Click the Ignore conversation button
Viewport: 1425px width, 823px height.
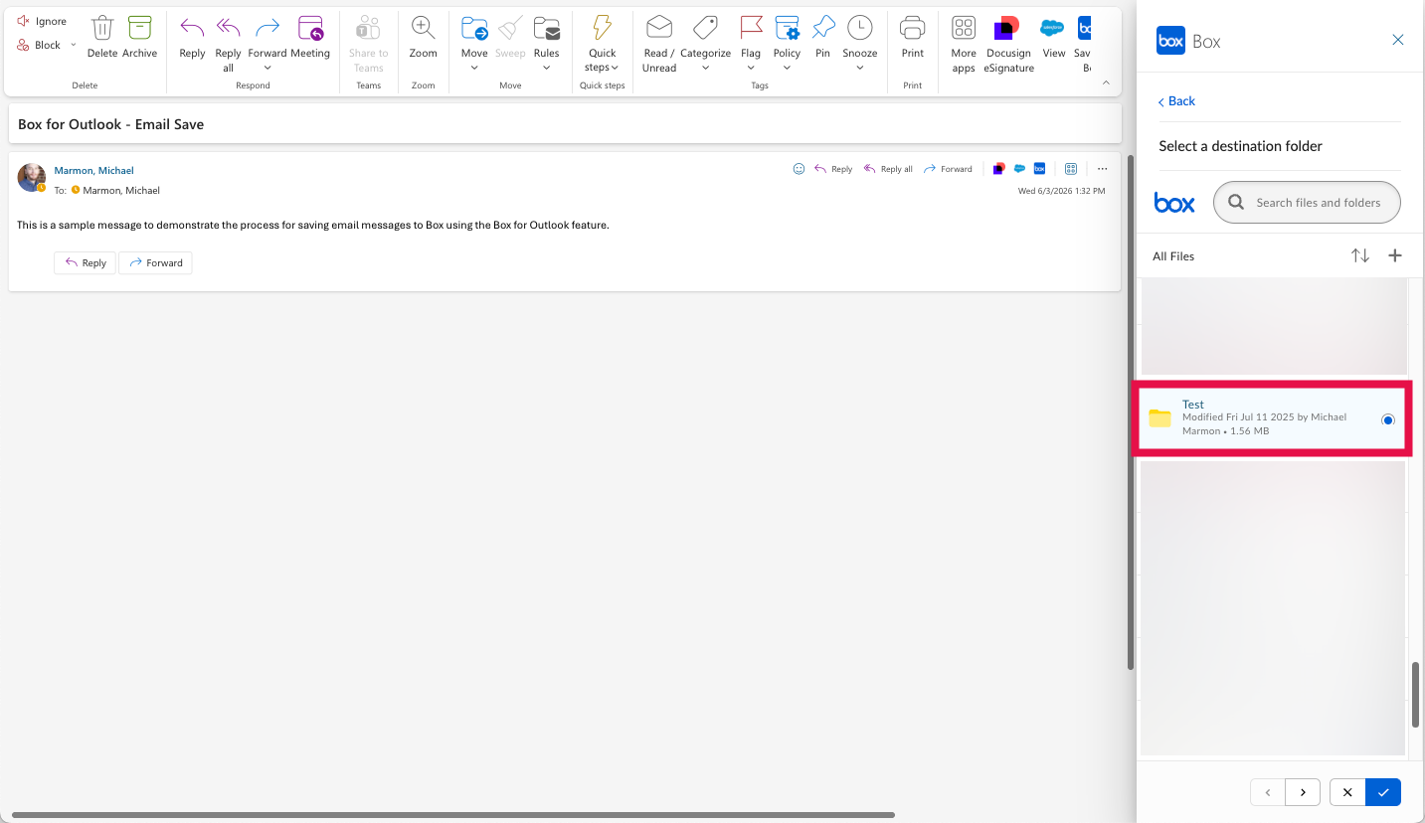[43, 21]
